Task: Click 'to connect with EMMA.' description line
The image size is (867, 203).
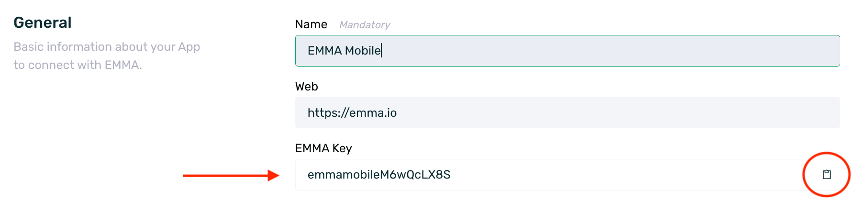Action: click(x=78, y=65)
